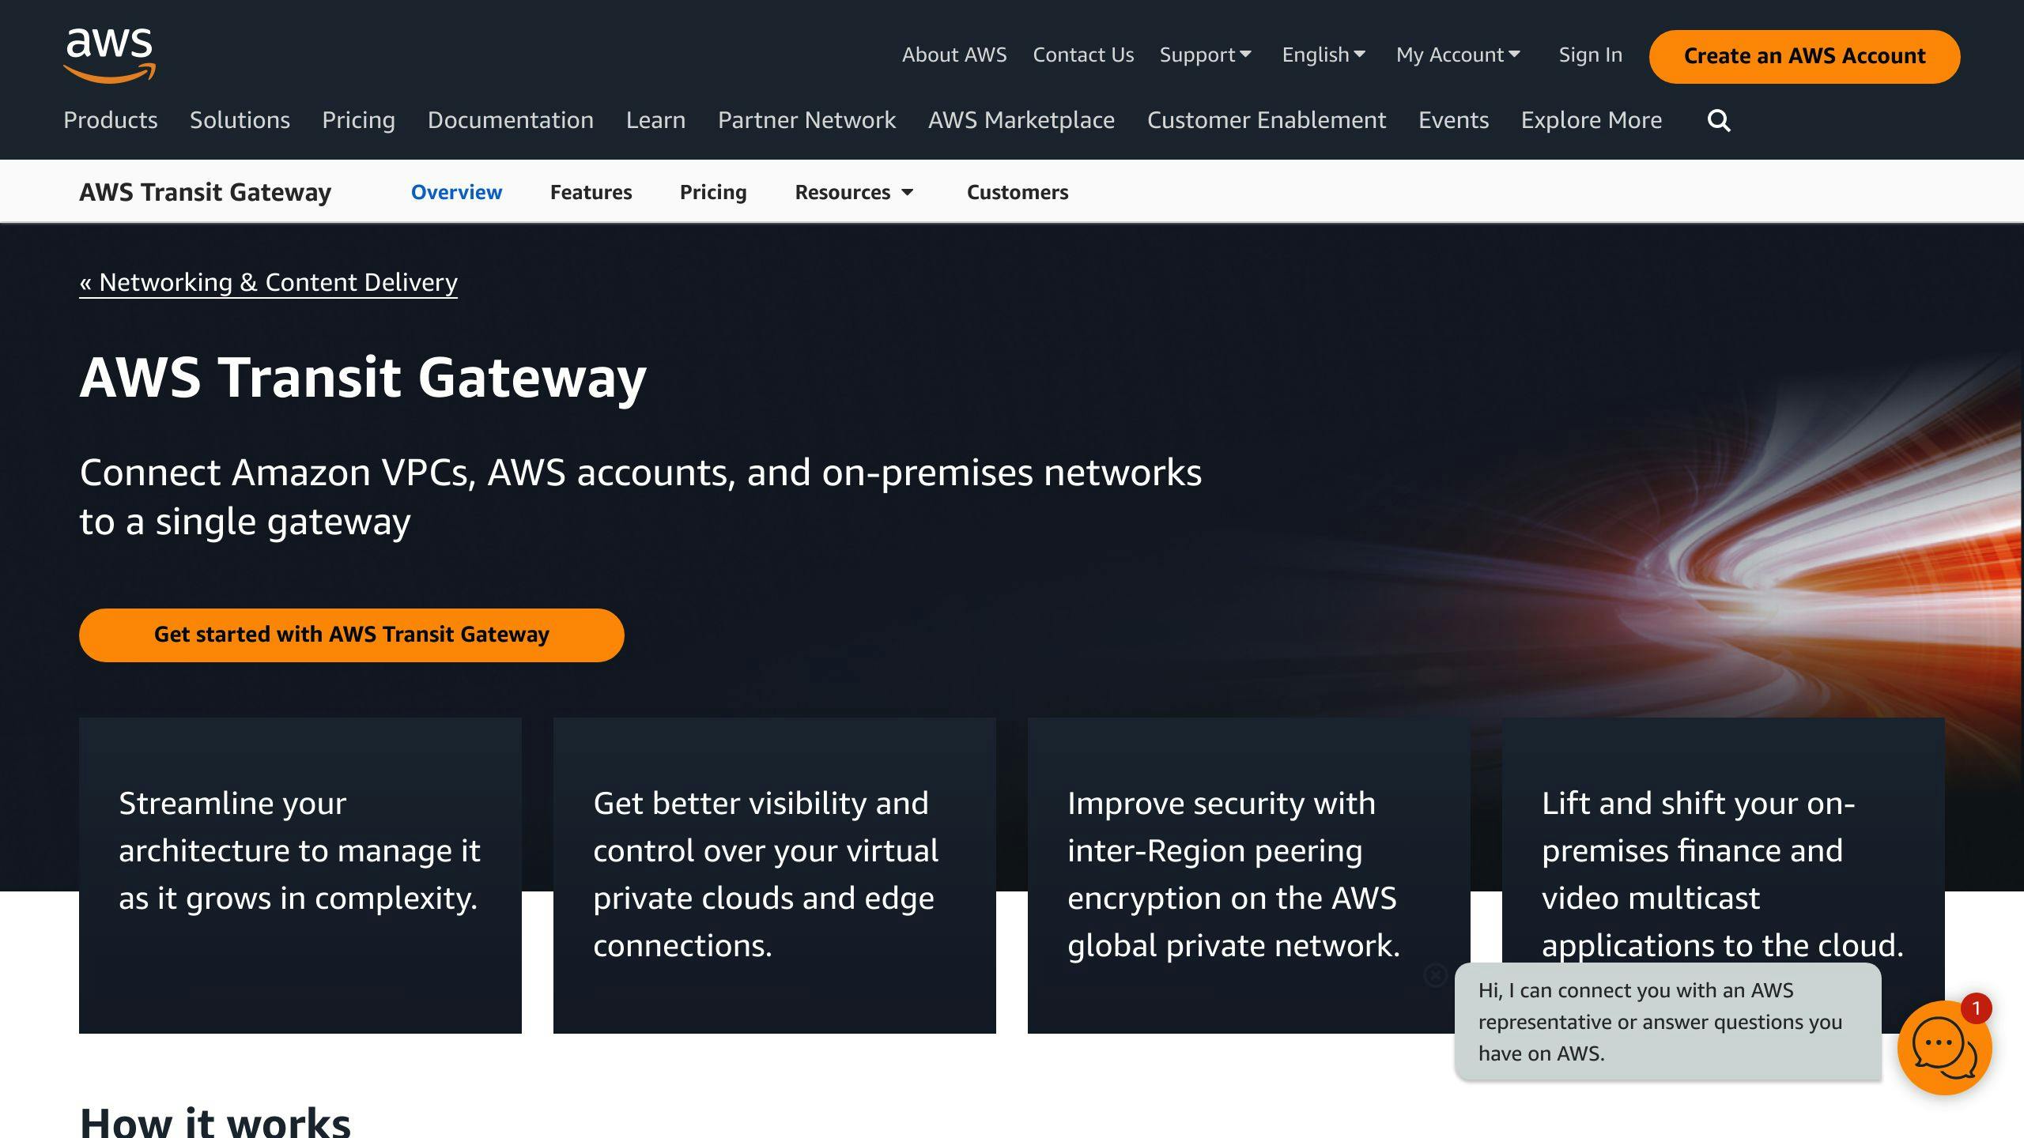Click the AWS logo icon
Viewport: 2024px width, 1138px height.
(x=110, y=55)
